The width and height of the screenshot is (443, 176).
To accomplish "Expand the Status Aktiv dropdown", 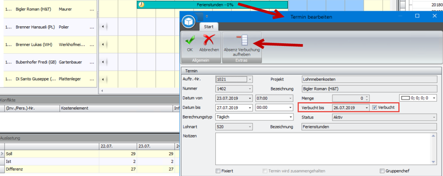I will (x=435, y=117).
